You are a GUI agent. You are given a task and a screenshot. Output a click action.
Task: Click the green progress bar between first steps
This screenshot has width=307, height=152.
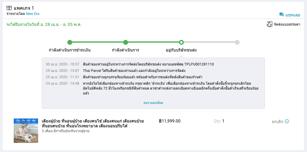coord(98,42)
